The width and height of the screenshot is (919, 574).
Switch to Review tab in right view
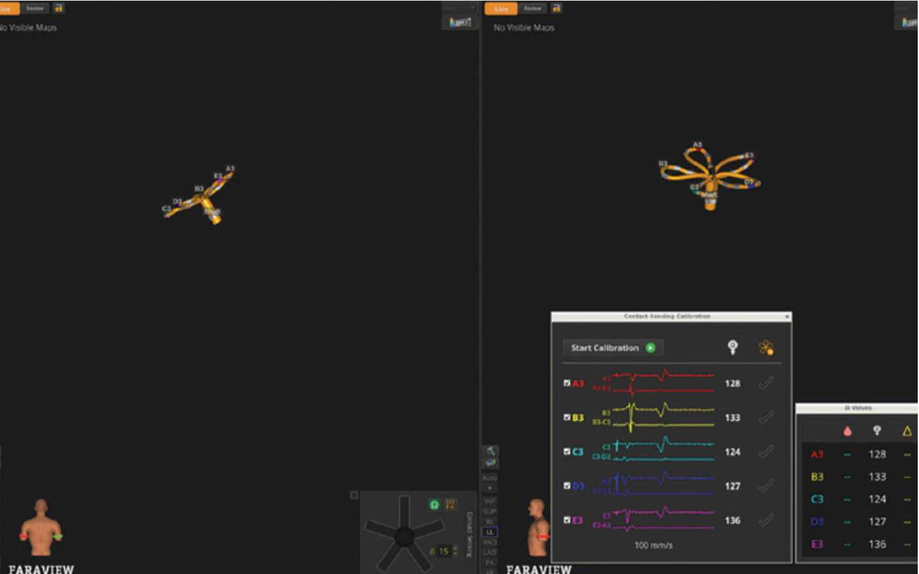(532, 8)
